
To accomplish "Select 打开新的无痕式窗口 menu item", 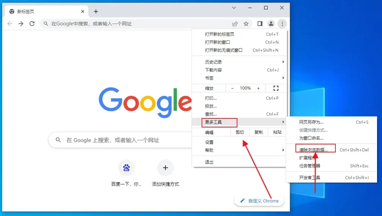I will tap(239, 50).
